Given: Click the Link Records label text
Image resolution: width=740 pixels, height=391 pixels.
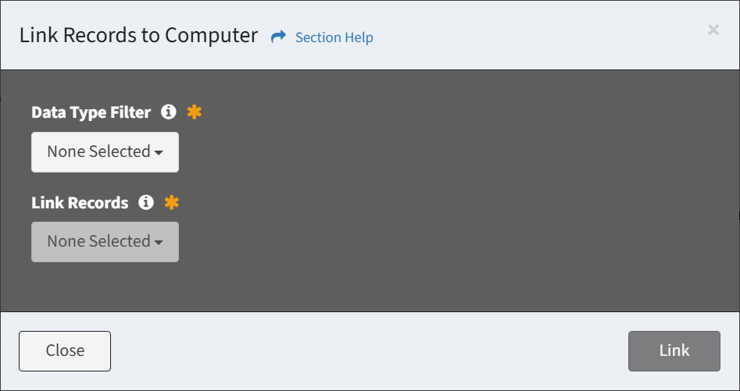Looking at the screenshot, I should click(x=80, y=203).
